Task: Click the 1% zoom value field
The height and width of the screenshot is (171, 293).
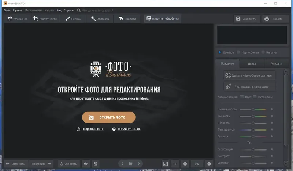Action: coord(197,164)
